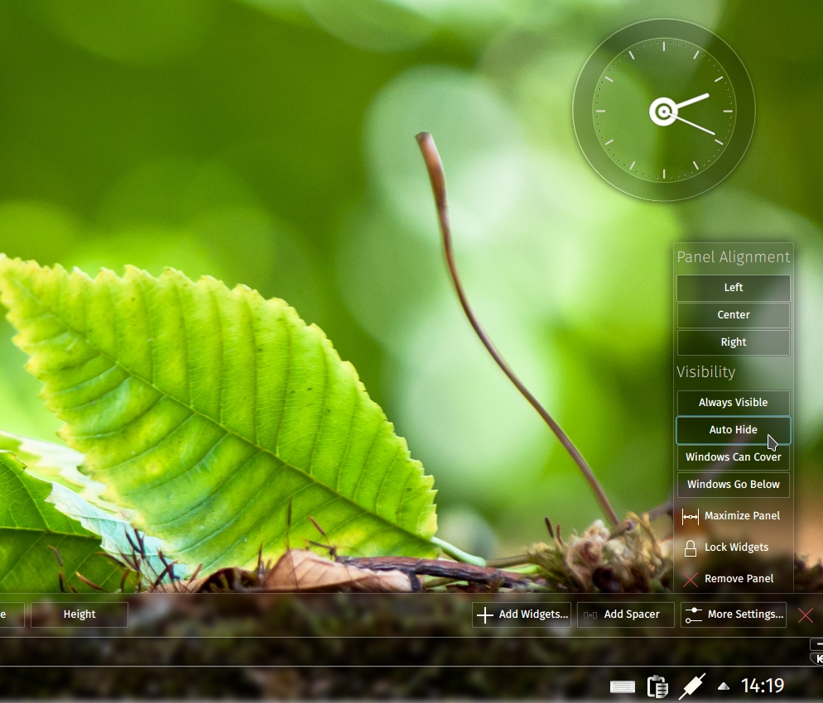Screen dimensions: 823x703
Task: Click the keyboard icon in system tray
Action: click(623, 686)
